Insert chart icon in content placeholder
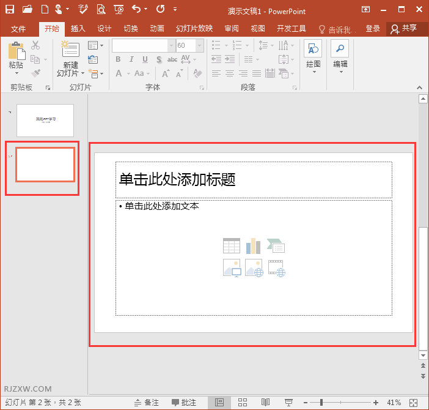Viewport: 429px width, 410px height. pyautogui.click(x=254, y=245)
